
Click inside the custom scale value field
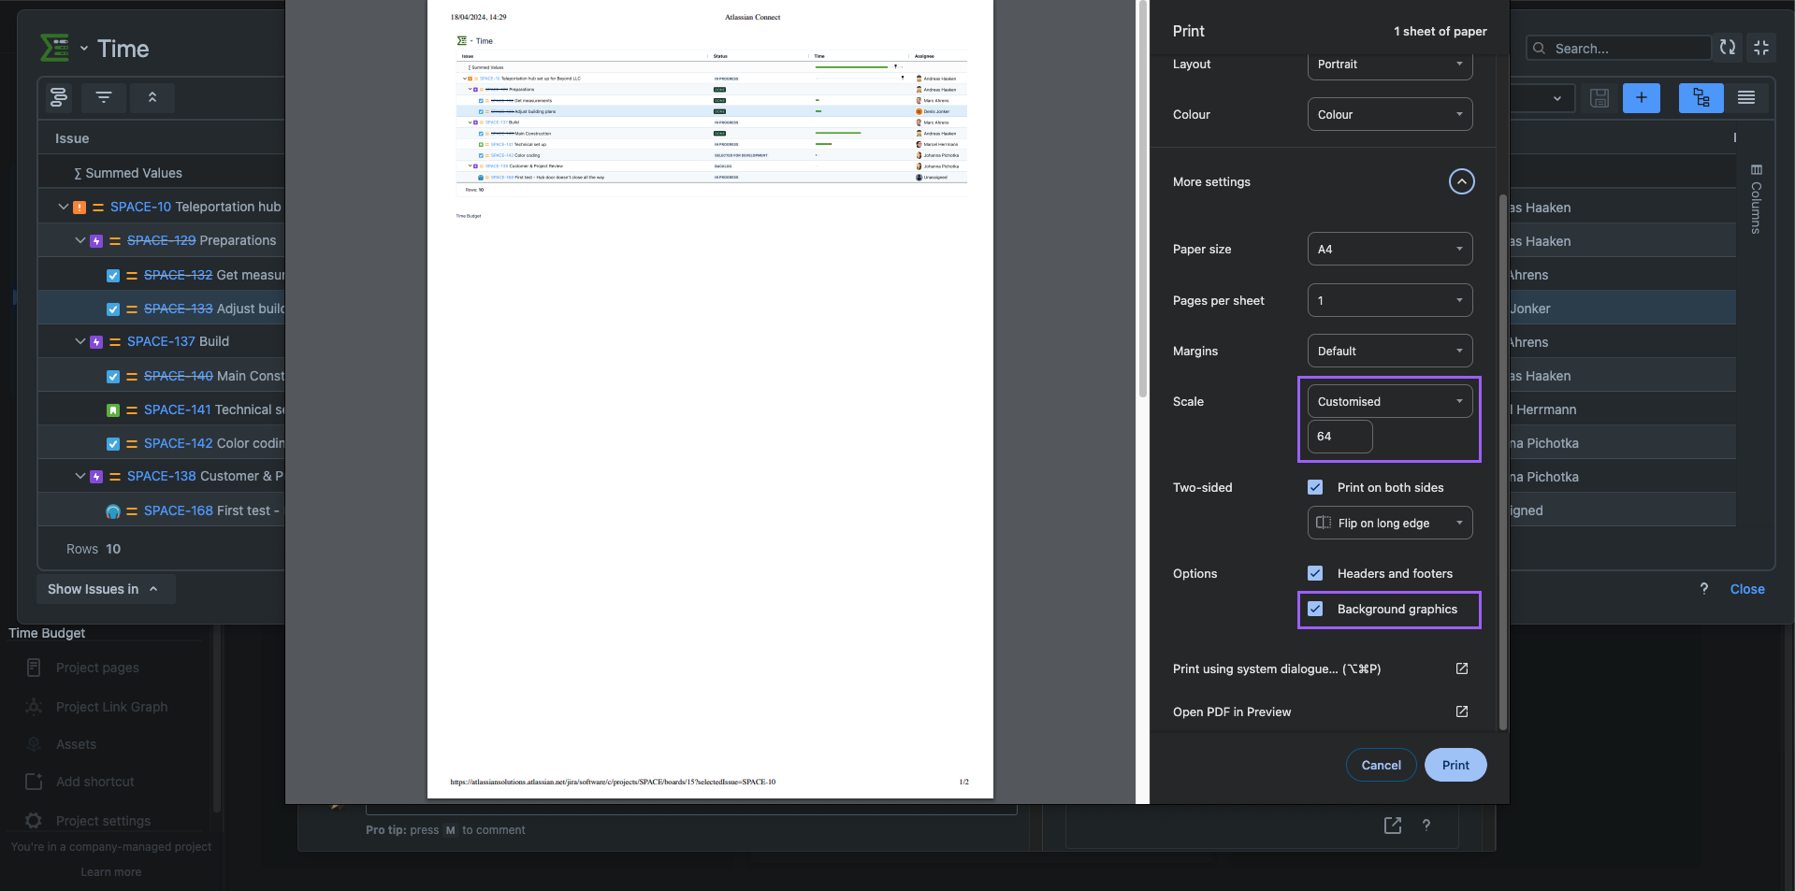[1339, 437]
